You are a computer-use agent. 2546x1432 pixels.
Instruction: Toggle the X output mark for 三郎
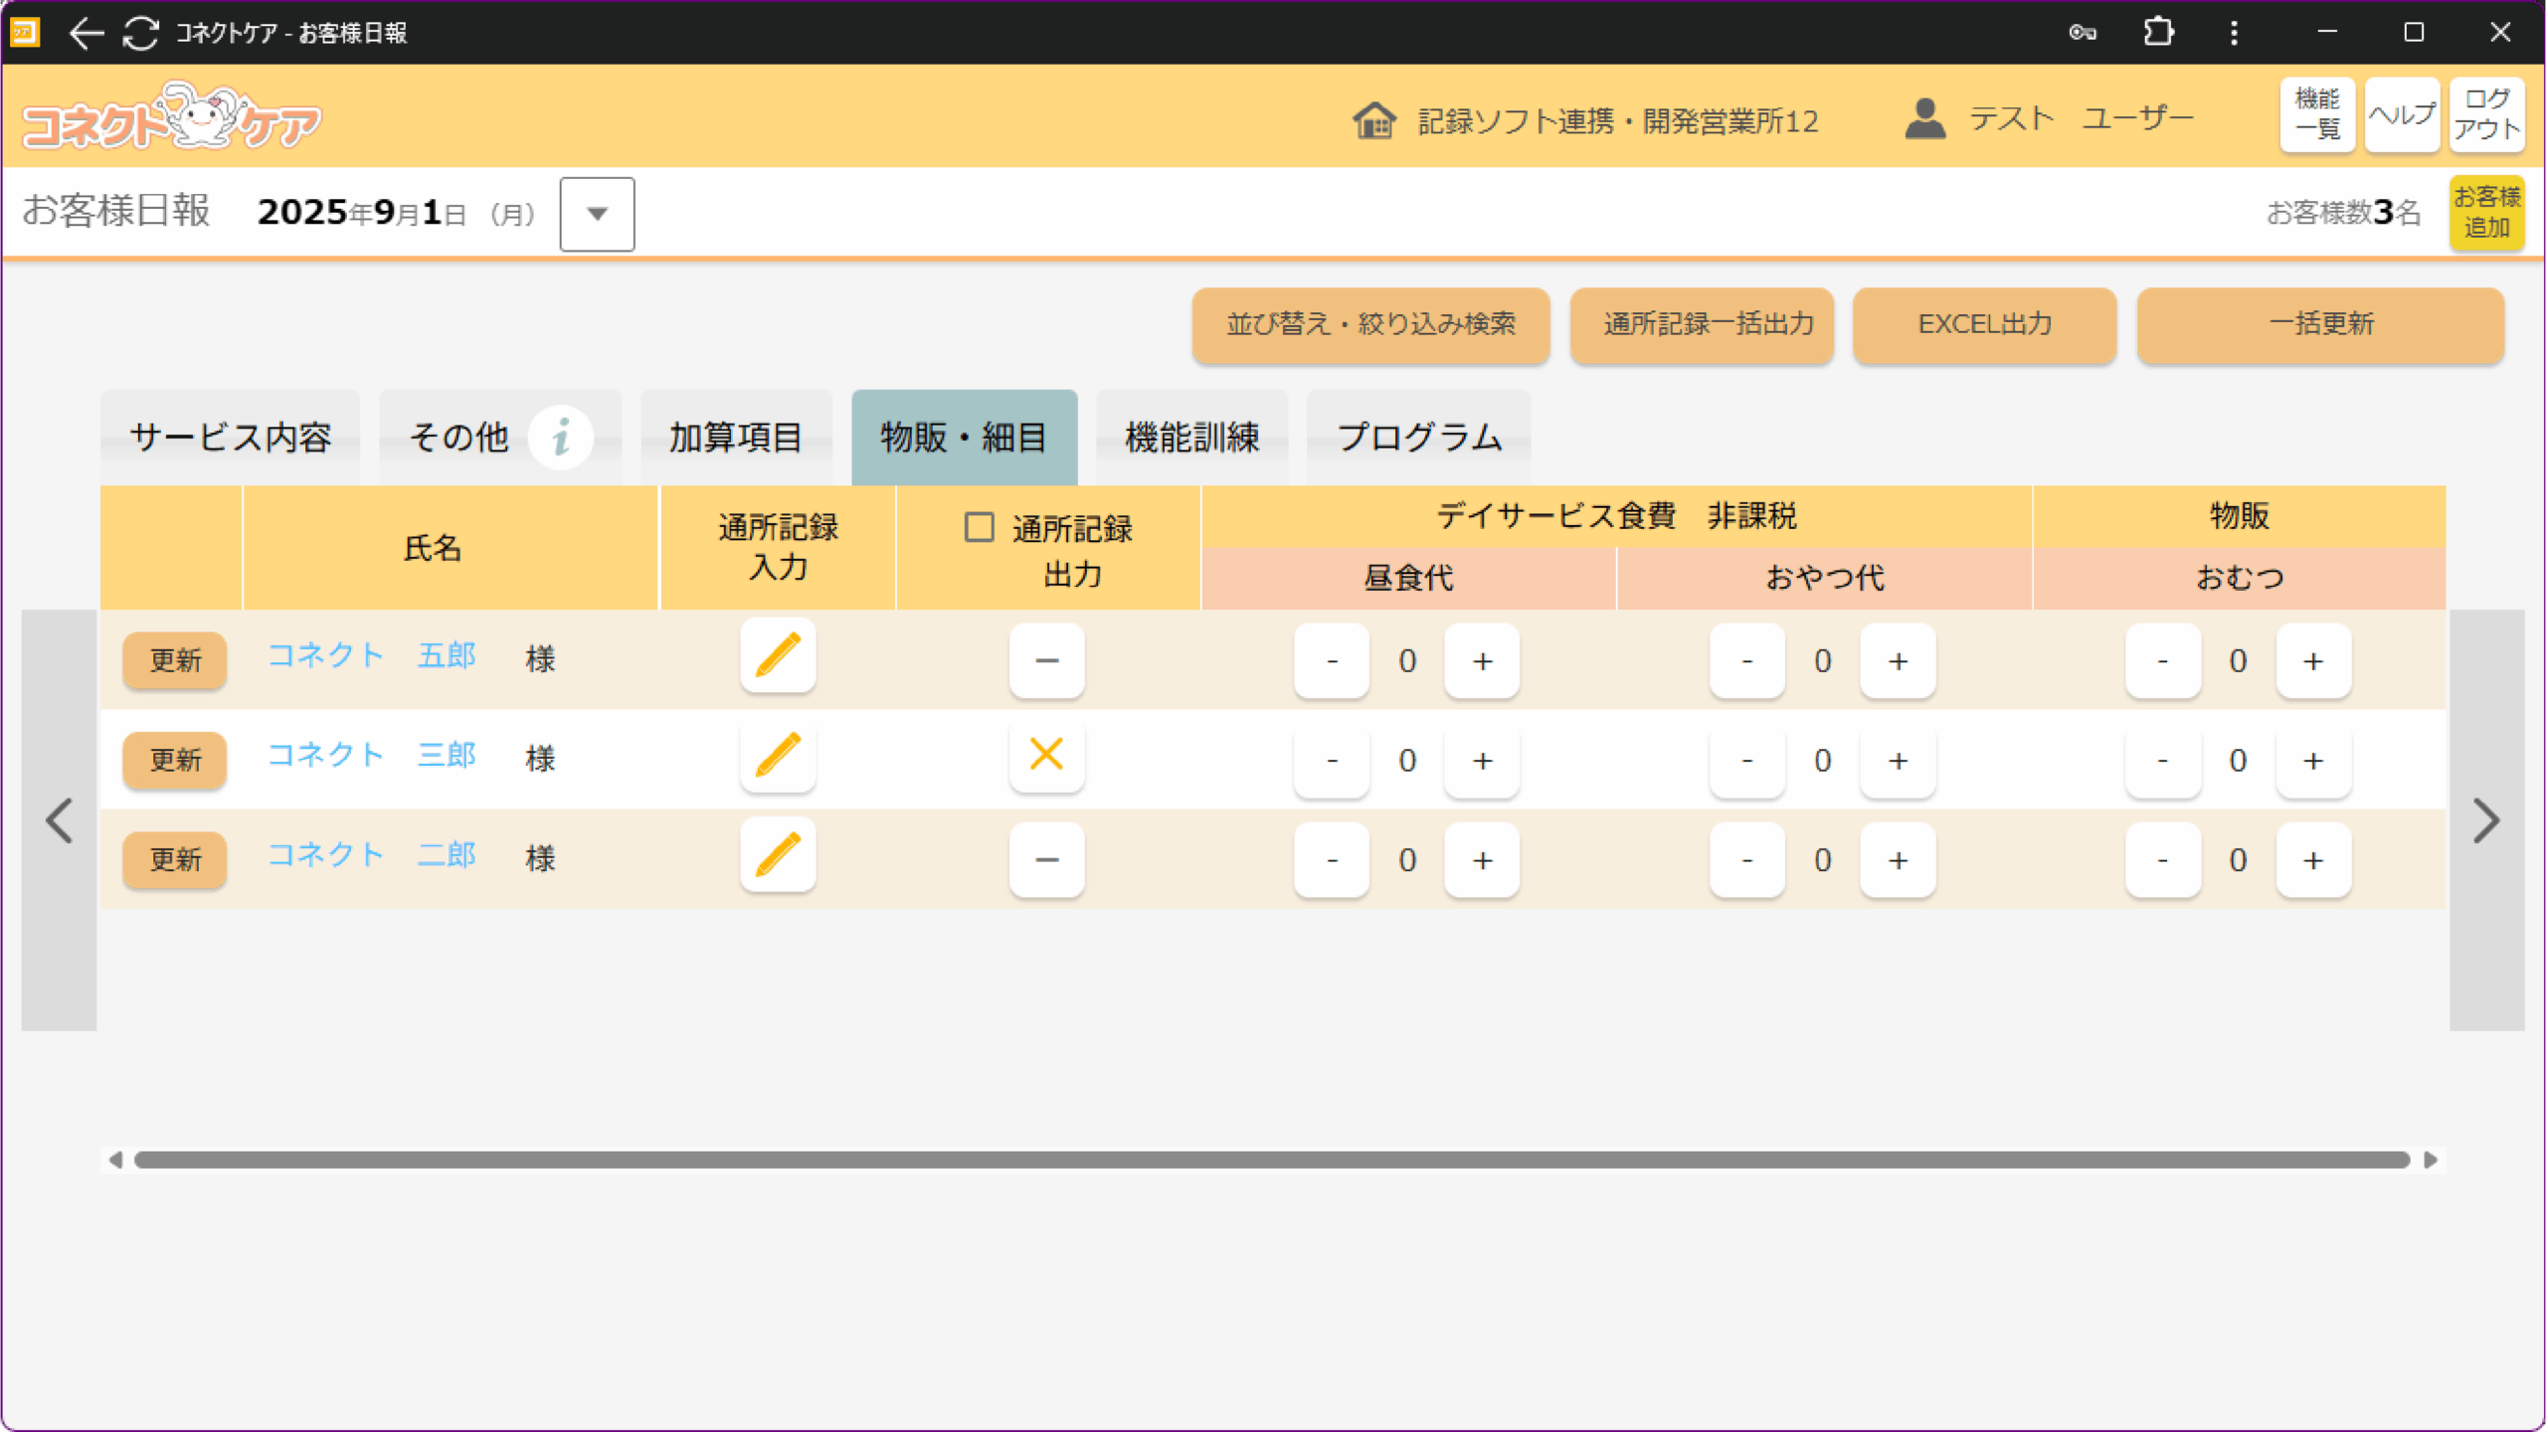click(1046, 755)
